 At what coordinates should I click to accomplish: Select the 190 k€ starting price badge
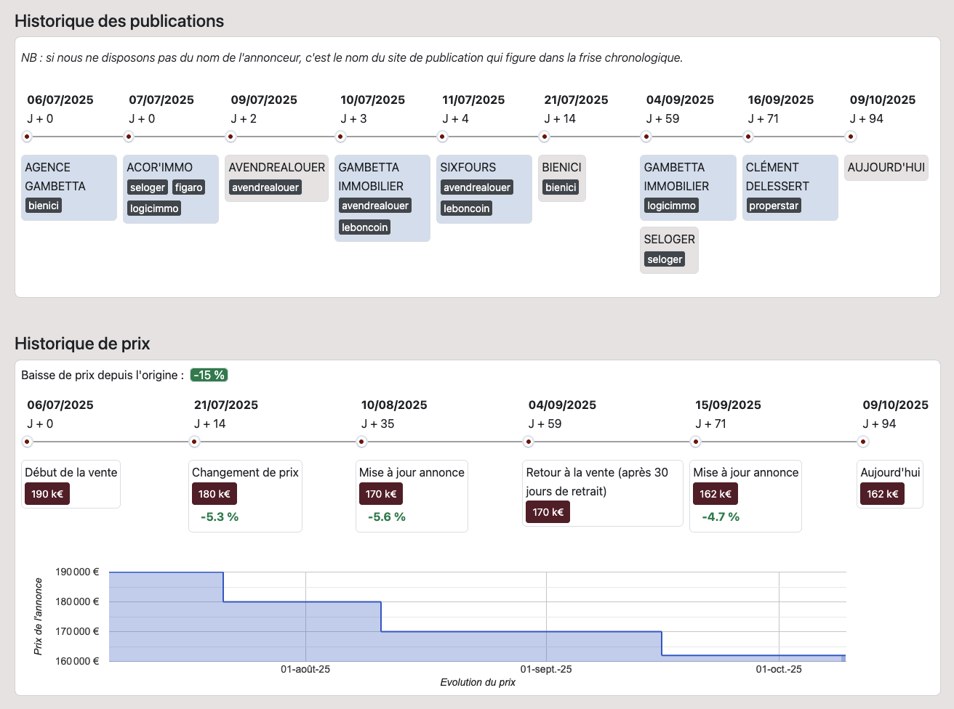pos(47,494)
